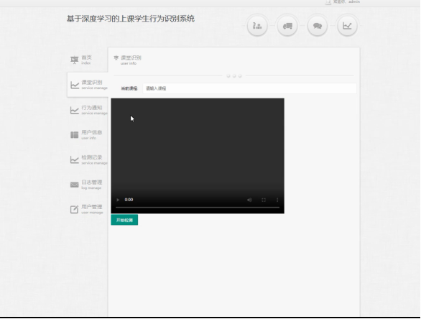Open the chat bubbles round icon
The image size is (421, 319).
click(318, 26)
